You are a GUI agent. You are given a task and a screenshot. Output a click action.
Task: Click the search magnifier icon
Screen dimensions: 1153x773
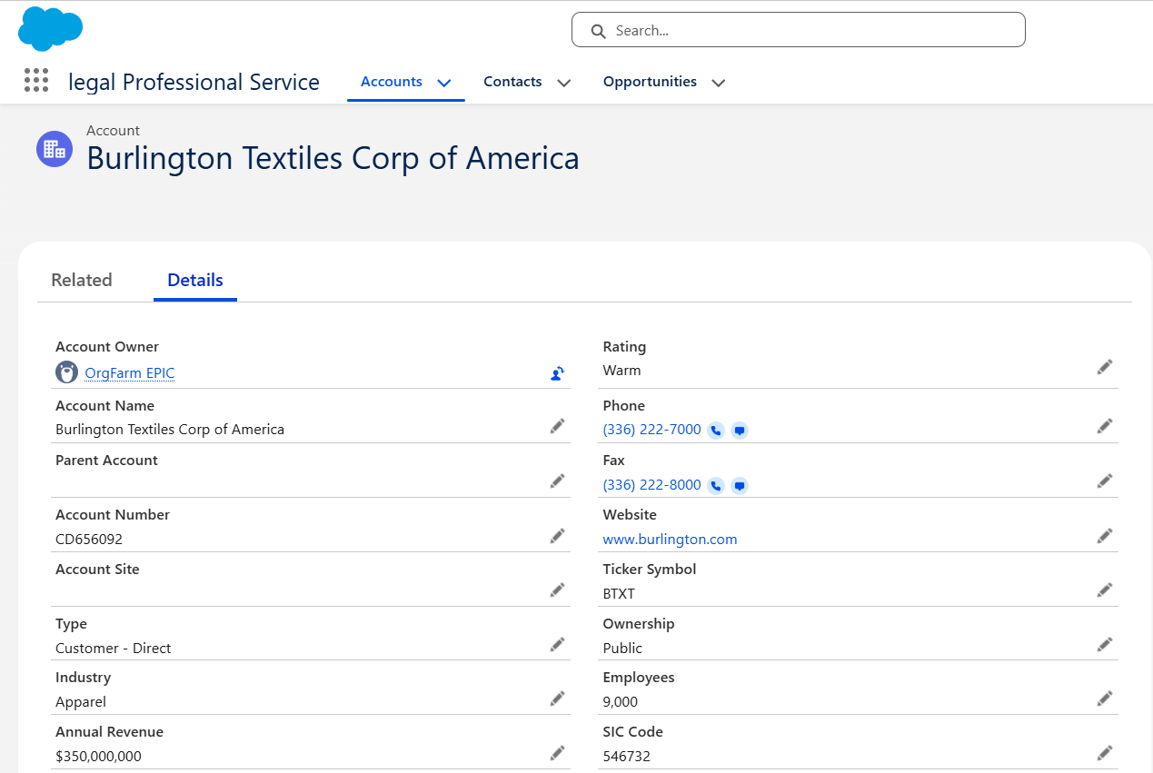[x=598, y=31]
